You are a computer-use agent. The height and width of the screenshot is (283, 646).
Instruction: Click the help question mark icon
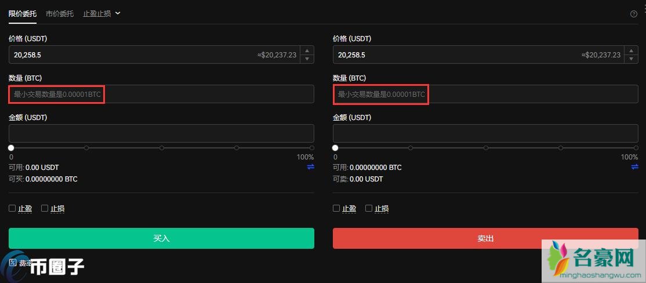click(634, 14)
